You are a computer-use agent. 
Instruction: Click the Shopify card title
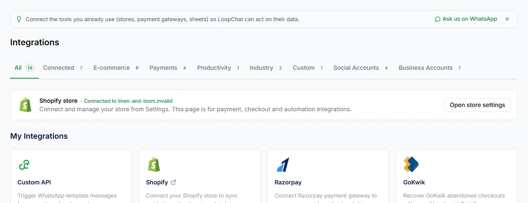click(157, 182)
